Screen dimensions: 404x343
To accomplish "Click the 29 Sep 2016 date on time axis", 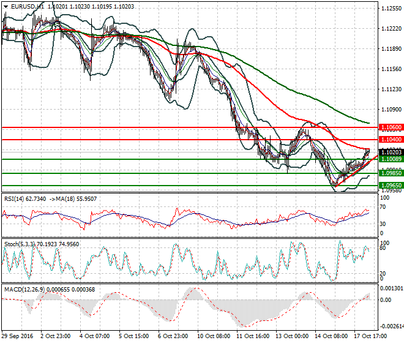I will pyautogui.click(x=17, y=337).
